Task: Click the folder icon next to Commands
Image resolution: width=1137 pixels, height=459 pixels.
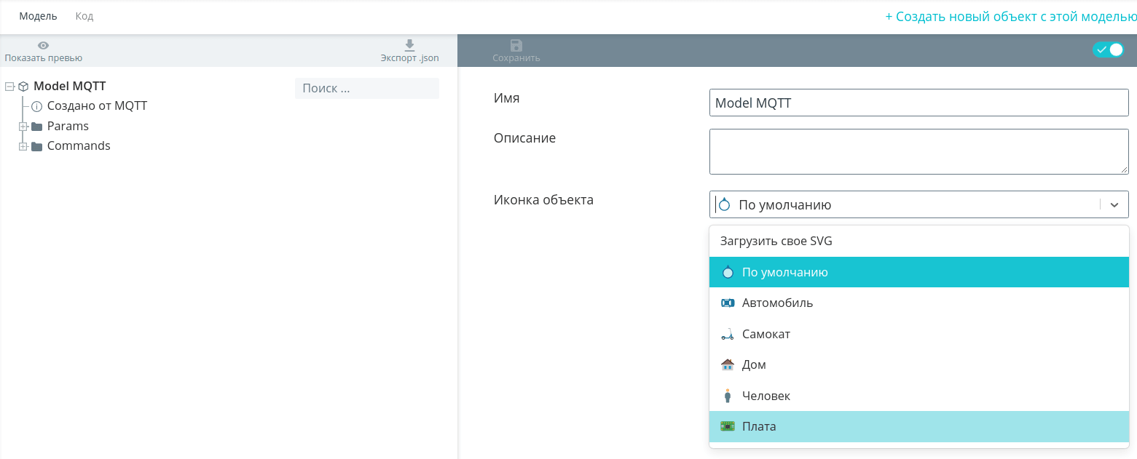Action: click(x=36, y=146)
